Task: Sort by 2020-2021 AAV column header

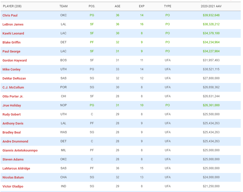Action: pos(211,6)
